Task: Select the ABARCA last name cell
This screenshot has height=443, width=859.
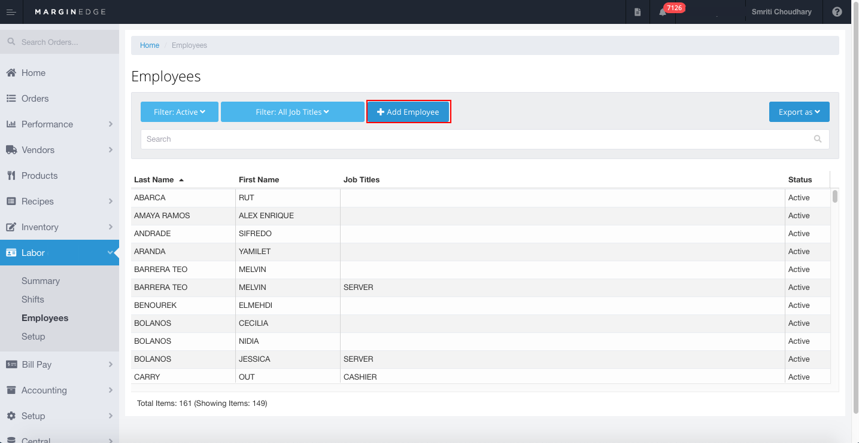Action: click(x=183, y=197)
